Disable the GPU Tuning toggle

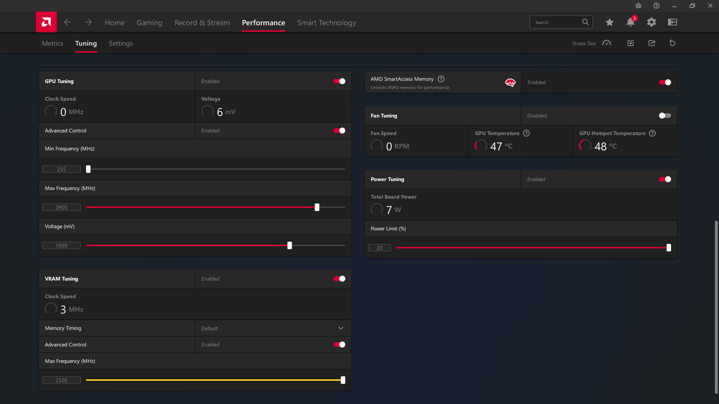click(339, 81)
